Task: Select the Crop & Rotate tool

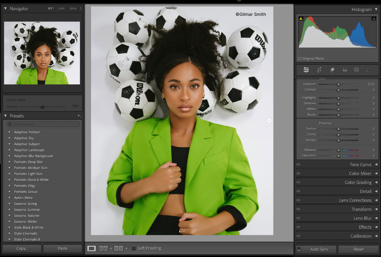Action: pyautogui.click(x=319, y=70)
